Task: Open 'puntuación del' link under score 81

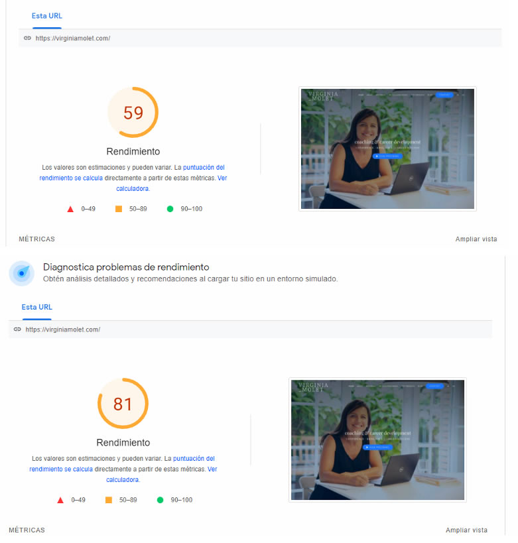Action: click(x=194, y=459)
